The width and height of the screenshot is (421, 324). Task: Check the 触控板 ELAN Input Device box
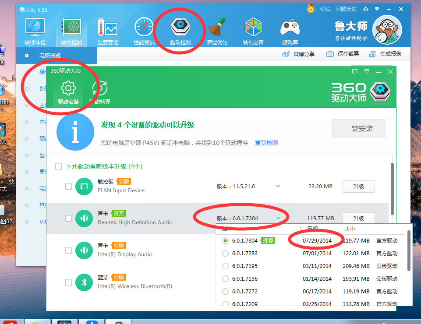click(68, 186)
